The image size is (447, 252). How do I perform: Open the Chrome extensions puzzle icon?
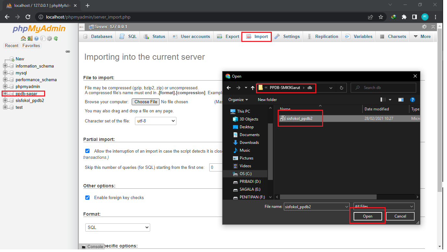404,17
